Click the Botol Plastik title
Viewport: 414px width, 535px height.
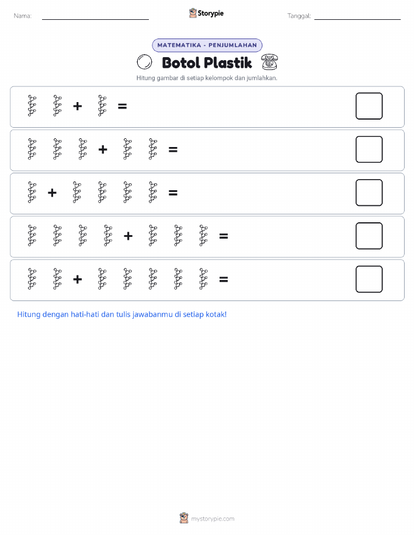pyautogui.click(x=207, y=63)
